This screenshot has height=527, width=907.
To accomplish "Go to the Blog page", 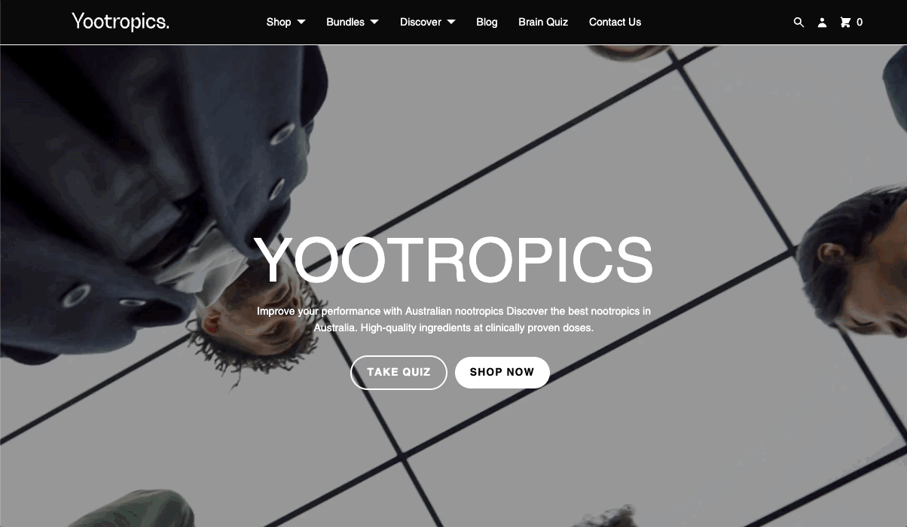I will pyautogui.click(x=487, y=22).
